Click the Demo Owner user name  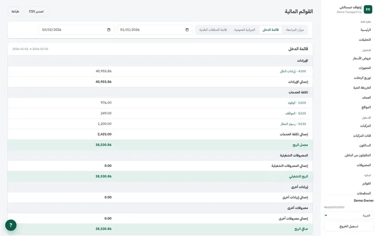pos(363,200)
